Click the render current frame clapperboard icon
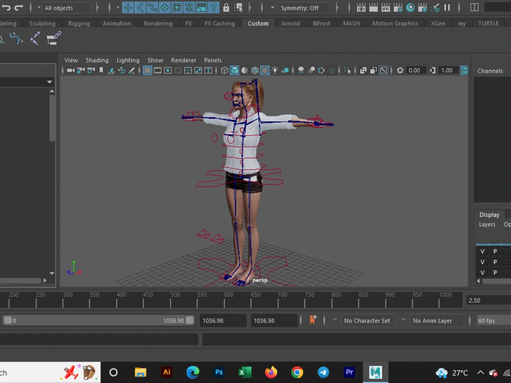This screenshot has height=383, width=511. 373,8
